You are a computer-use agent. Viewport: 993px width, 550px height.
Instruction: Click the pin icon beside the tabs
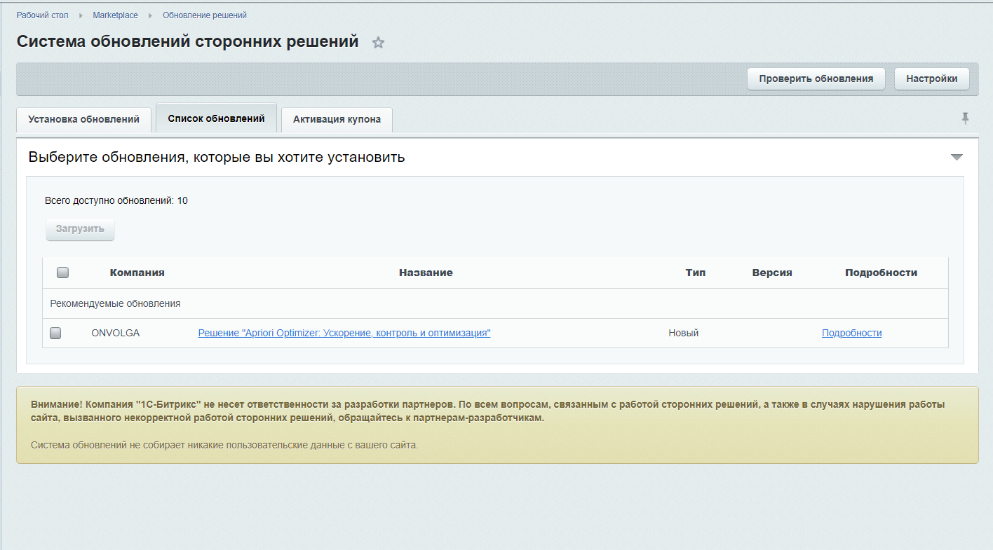click(x=965, y=118)
